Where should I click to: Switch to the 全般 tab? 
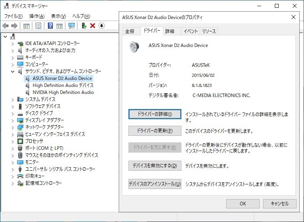tap(132, 31)
